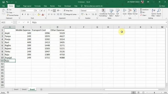168x94 pixels.
Task: Click Tell me what you want to do
Action: (93, 6)
